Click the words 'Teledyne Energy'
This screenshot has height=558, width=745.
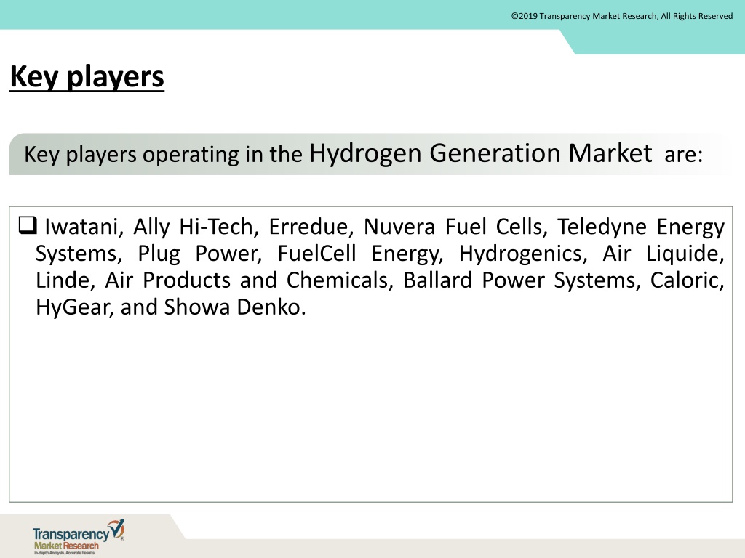pos(641,227)
